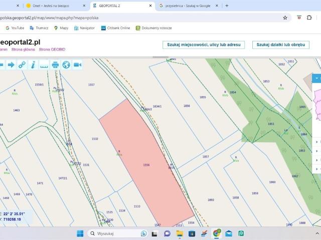Click the globe icon in map toolbar
The image size is (321, 240).
66,64
